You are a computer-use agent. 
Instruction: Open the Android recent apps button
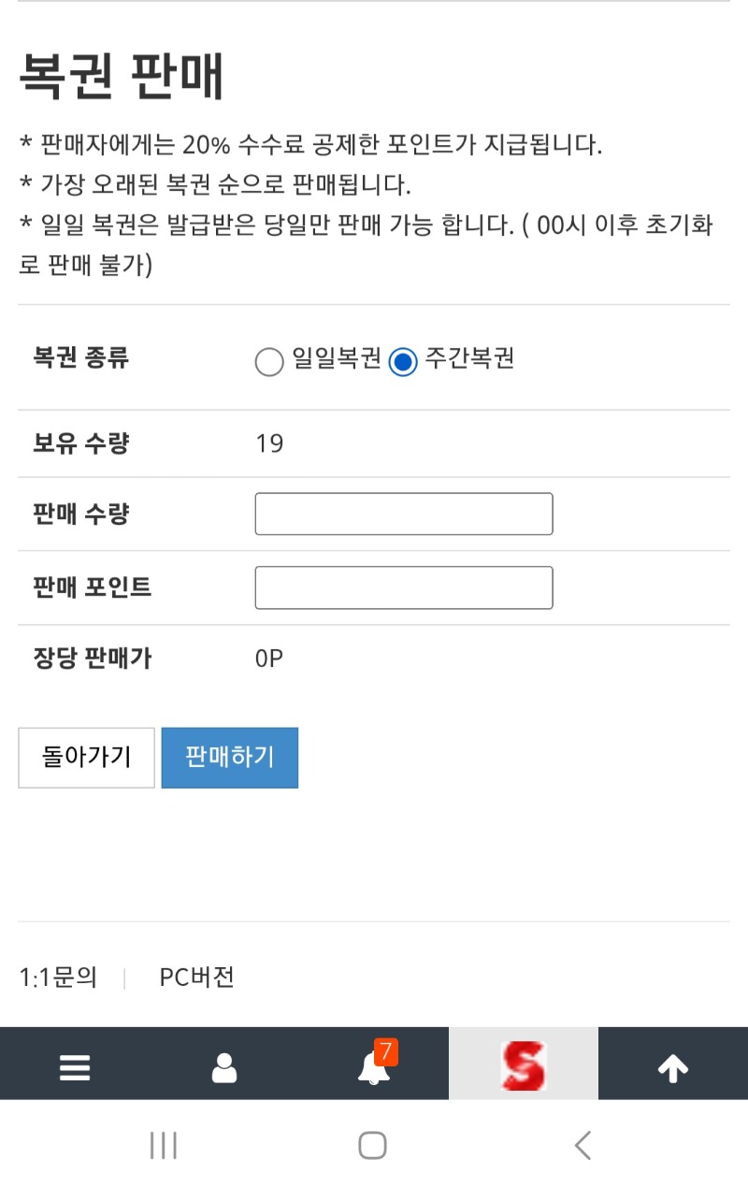[x=164, y=1145]
